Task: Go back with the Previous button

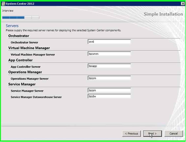Action: point(131,133)
